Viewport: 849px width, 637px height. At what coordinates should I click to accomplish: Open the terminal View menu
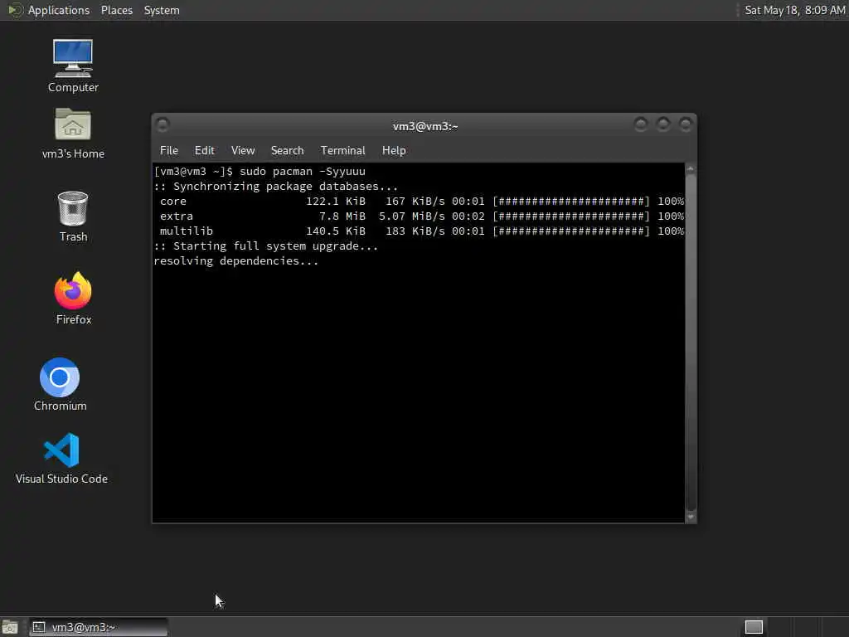click(x=243, y=151)
